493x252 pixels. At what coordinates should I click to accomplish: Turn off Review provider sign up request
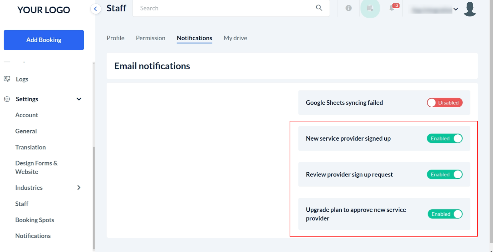pyautogui.click(x=445, y=174)
